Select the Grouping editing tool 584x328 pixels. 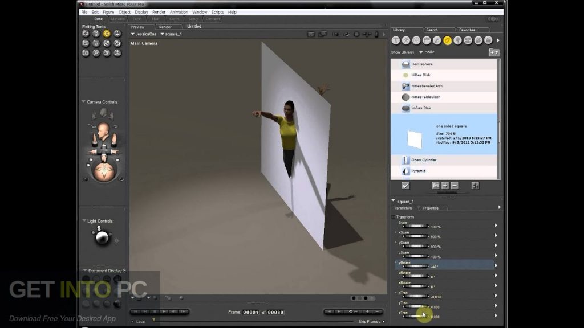point(86,53)
